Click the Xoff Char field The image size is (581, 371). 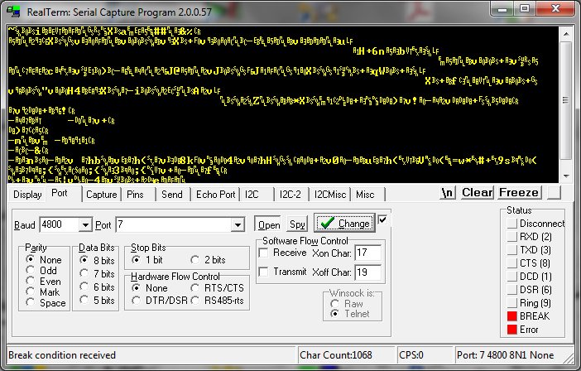click(x=367, y=272)
